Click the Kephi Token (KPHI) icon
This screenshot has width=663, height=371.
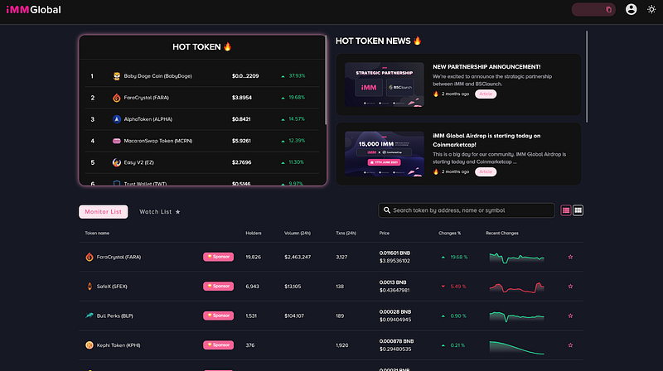click(90, 345)
